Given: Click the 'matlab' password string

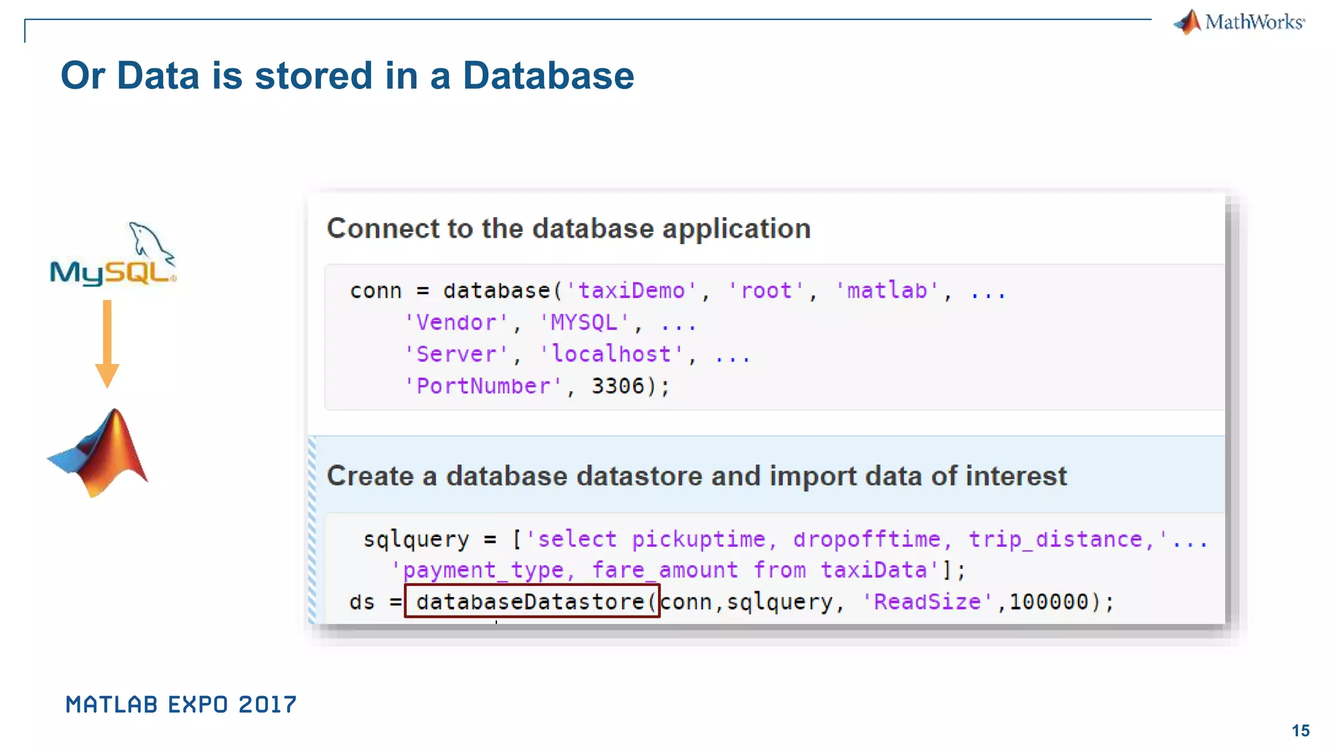Looking at the screenshot, I should (887, 290).
